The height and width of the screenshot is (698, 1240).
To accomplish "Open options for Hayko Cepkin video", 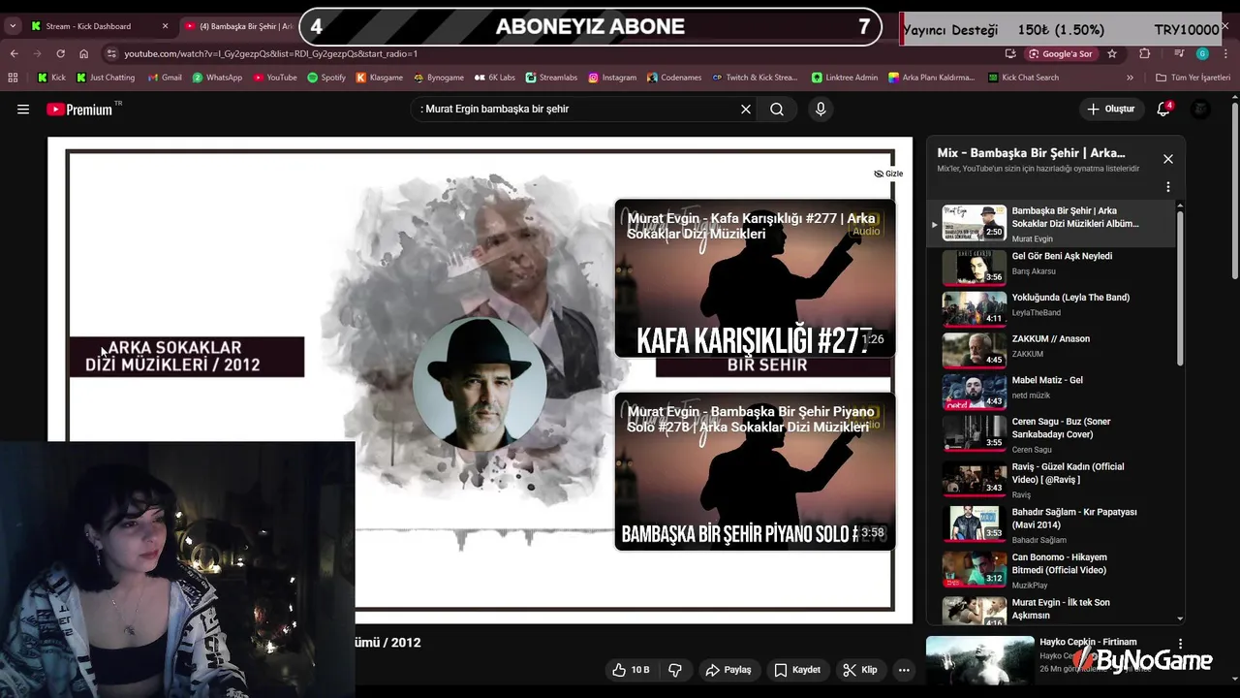I will [1180, 644].
